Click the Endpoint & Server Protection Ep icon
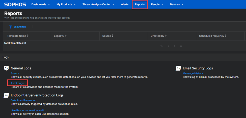 click(x=6, y=95)
